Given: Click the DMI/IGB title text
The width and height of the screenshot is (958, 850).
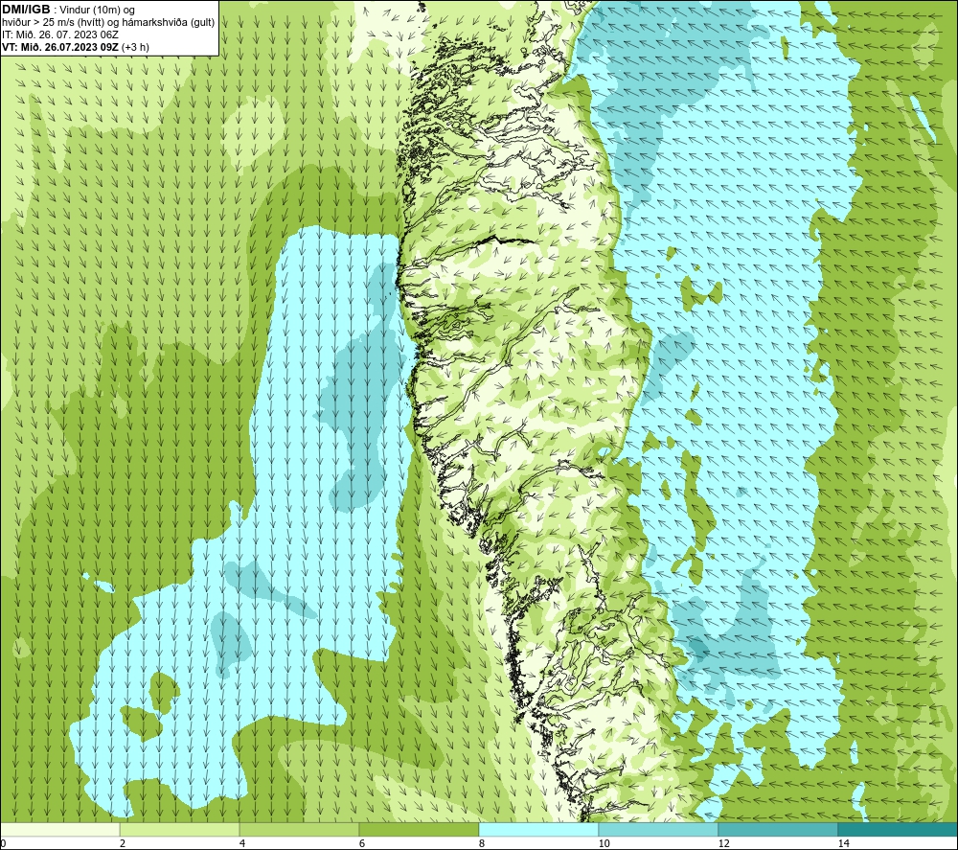Looking at the screenshot, I should click(x=26, y=10).
